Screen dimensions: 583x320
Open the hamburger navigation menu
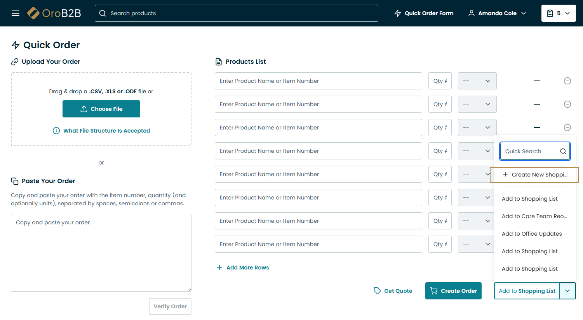(x=16, y=13)
